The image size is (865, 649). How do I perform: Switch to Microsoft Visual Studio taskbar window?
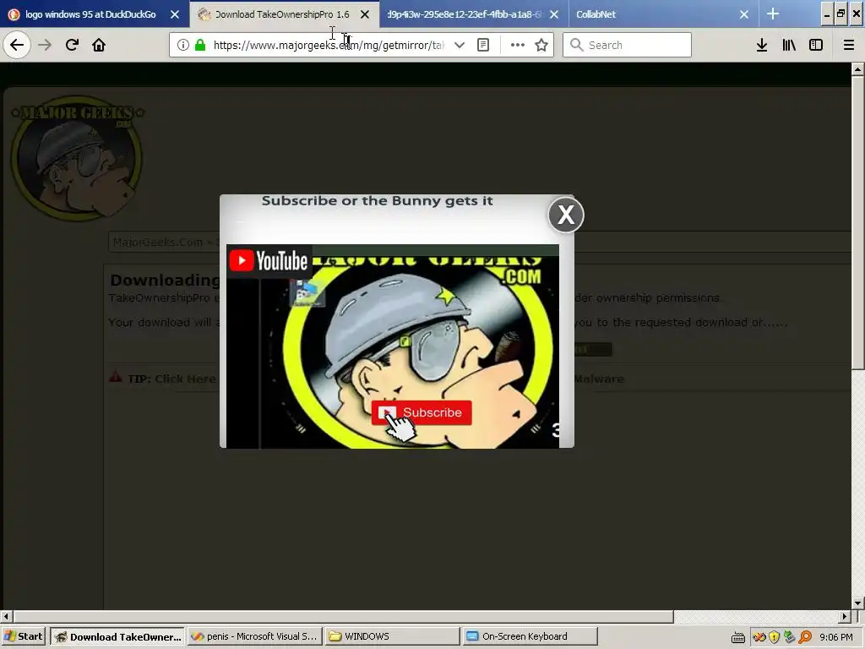coord(254,636)
